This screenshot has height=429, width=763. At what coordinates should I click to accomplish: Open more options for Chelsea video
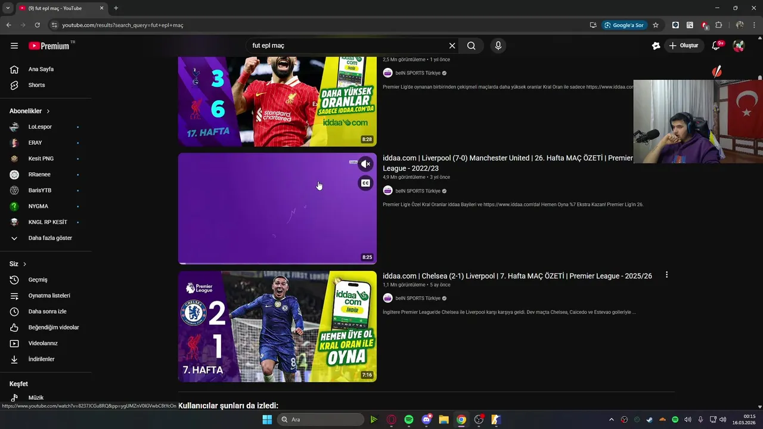[x=666, y=275]
